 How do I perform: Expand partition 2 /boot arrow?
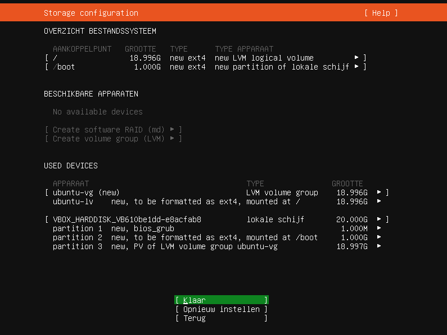click(379, 237)
